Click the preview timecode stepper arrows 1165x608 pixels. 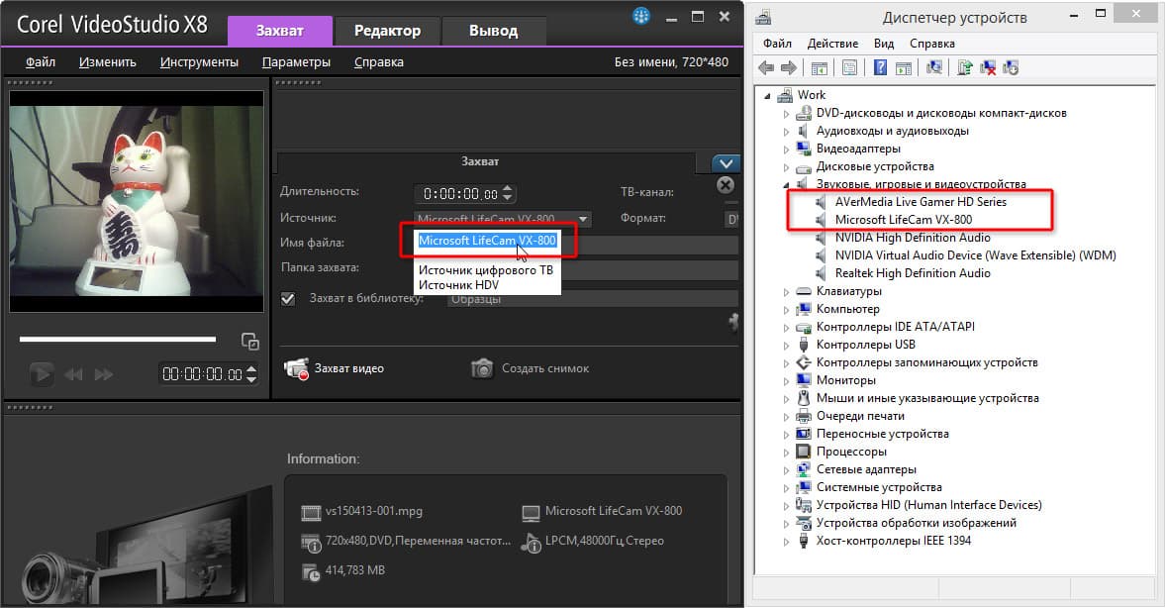click(251, 374)
